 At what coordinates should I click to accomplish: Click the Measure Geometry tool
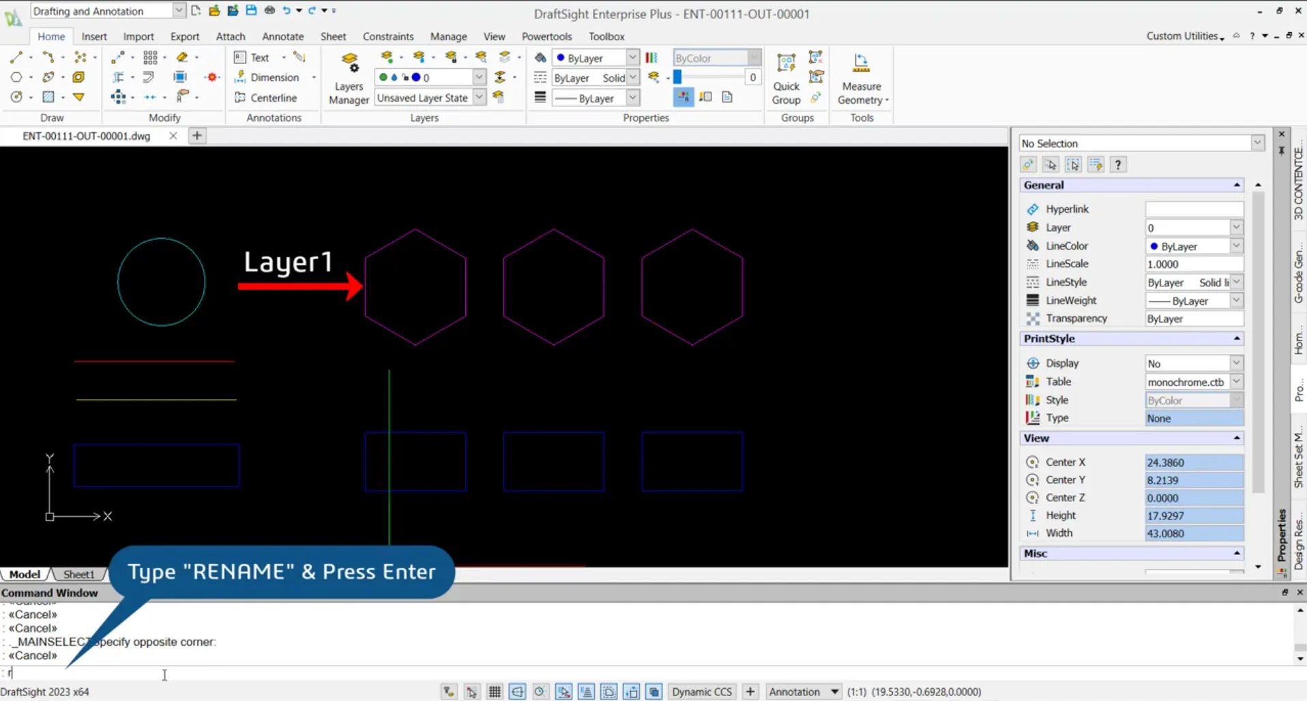(861, 79)
